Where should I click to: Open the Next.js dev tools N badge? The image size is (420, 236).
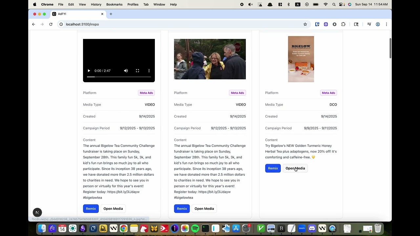(x=37, y=212)
